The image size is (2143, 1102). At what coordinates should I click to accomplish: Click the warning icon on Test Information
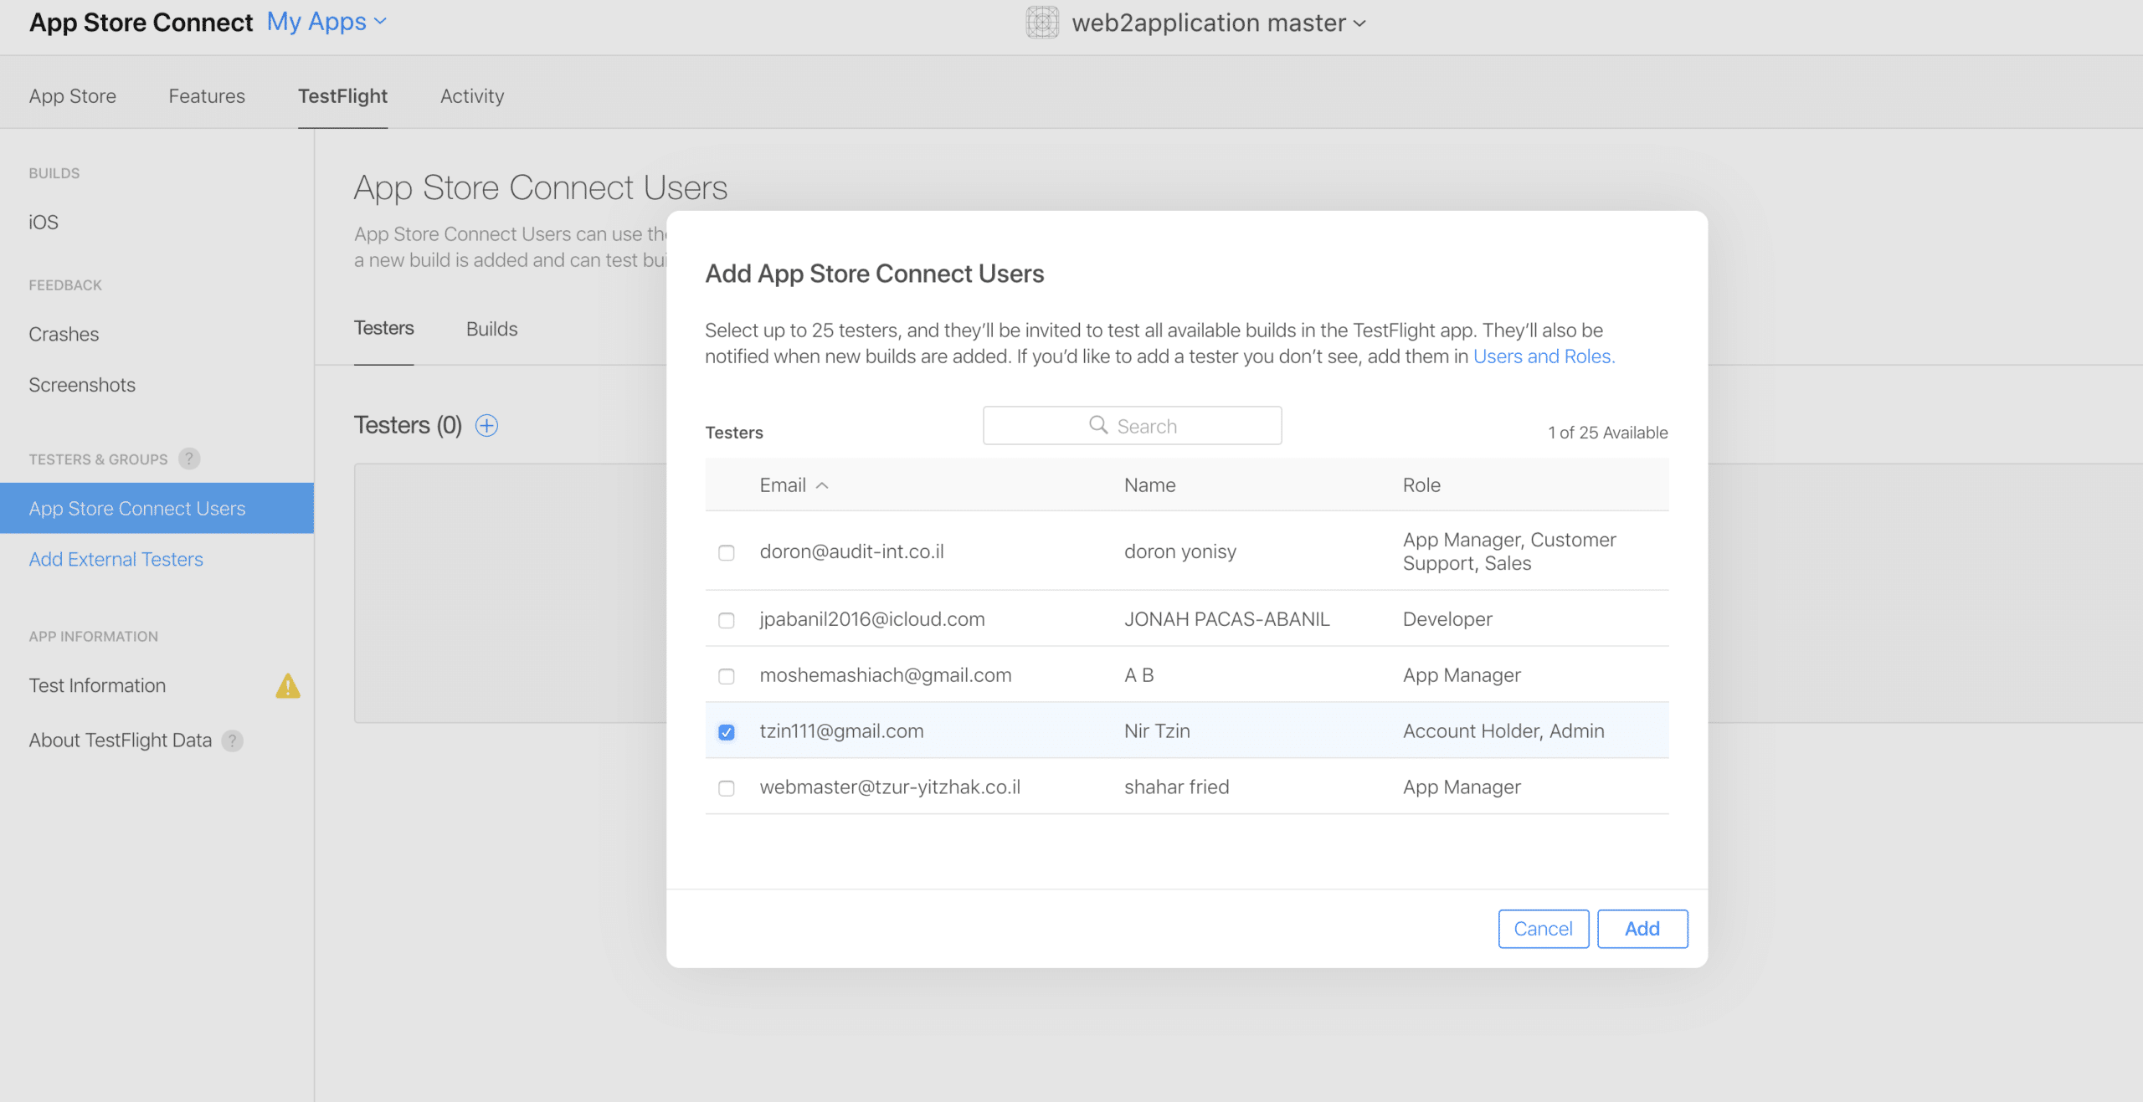pos(287,686)
